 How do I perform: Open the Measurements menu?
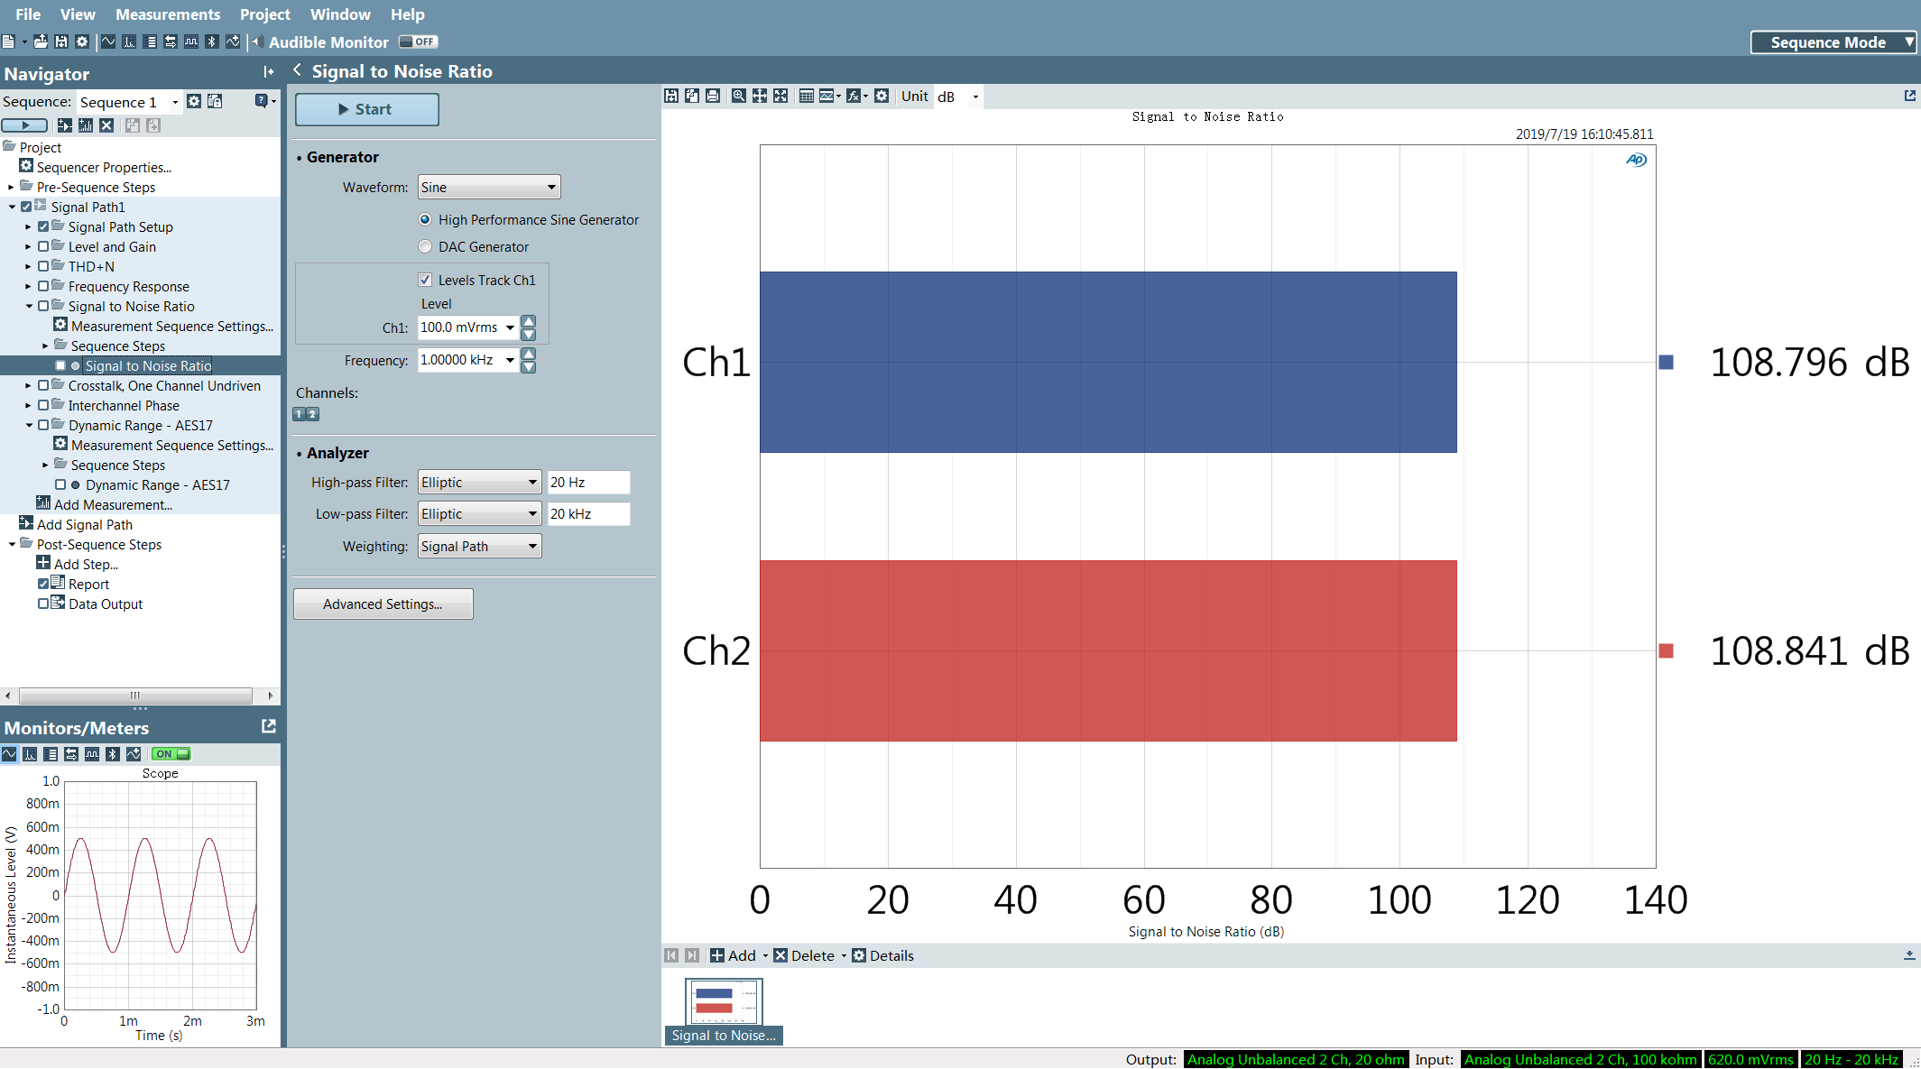(x=168, y=14)
